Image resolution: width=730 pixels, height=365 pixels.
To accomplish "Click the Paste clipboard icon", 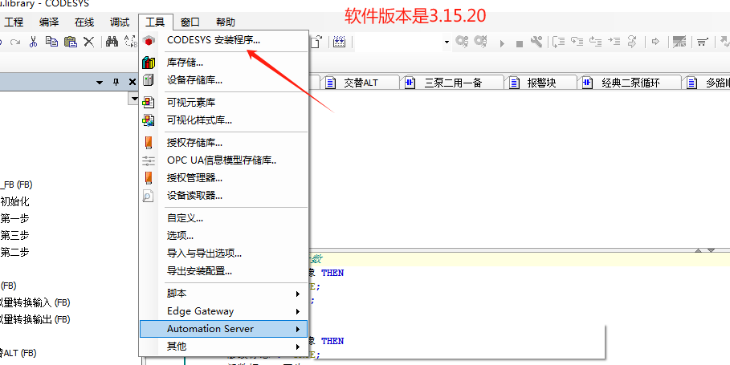I will tap(71, 42).
